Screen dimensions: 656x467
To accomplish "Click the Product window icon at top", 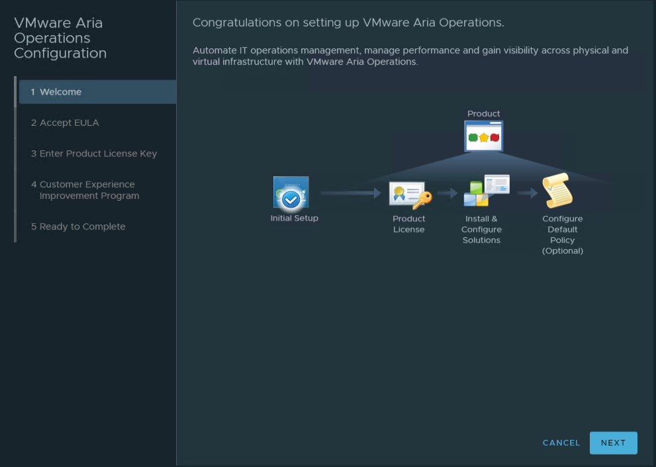I will pos(484,136).
